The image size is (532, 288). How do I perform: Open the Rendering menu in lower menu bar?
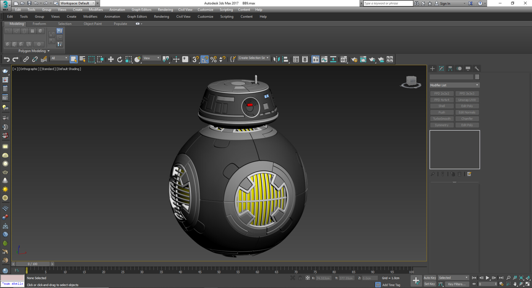point(162,17)
